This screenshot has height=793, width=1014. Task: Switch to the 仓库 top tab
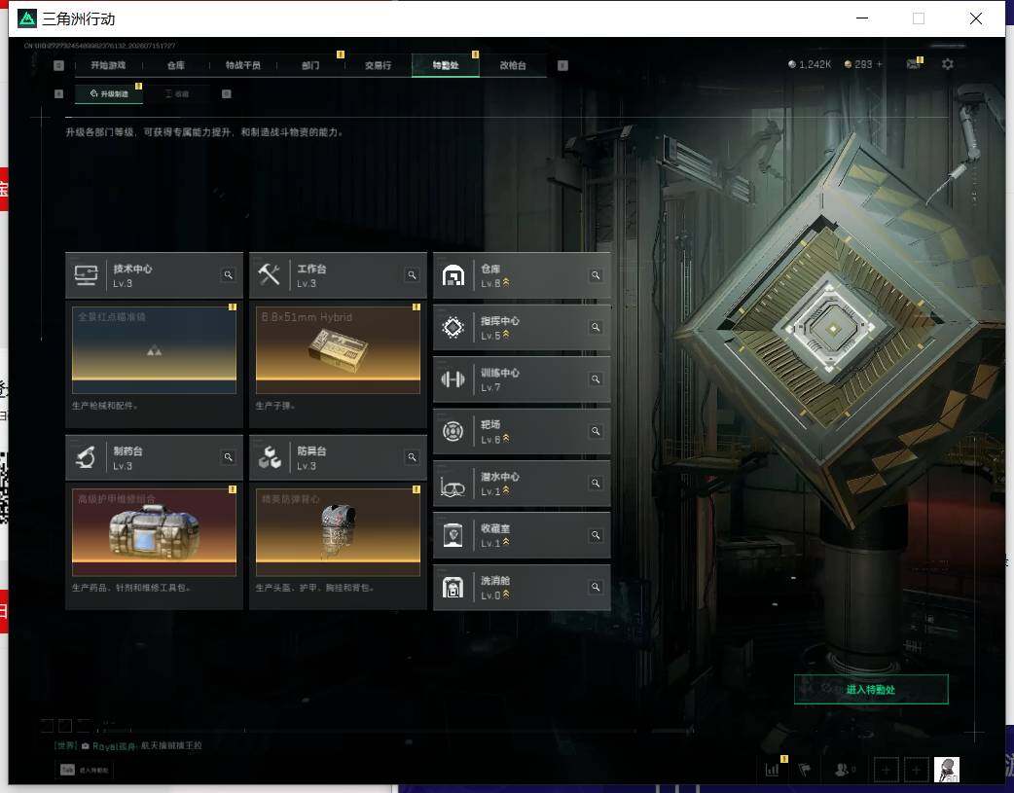point(176,65)
